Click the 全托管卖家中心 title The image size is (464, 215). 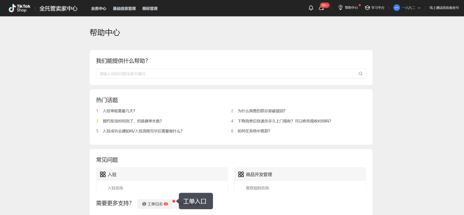59,8
